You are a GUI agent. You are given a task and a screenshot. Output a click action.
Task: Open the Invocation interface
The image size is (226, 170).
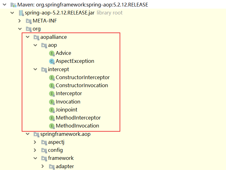[x=68, y=102]
